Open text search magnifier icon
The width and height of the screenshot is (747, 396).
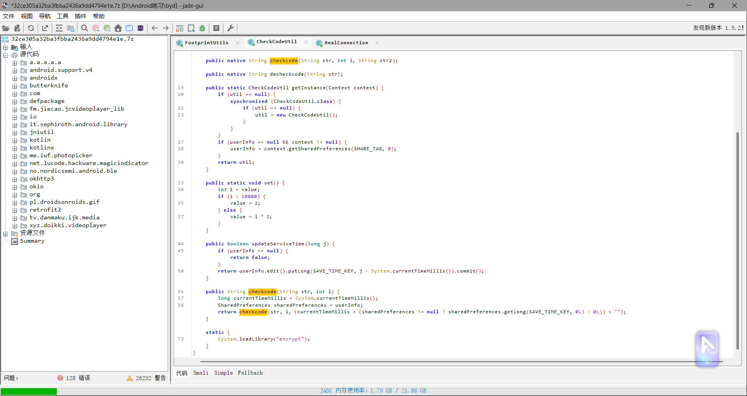click(x=84, y=28)
